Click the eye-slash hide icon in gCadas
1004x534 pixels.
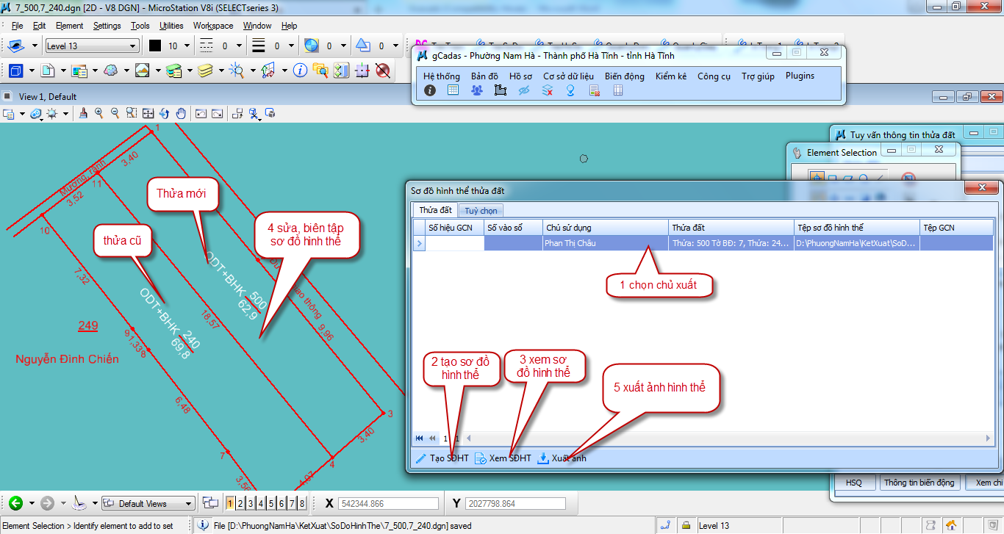coord(524,90)
